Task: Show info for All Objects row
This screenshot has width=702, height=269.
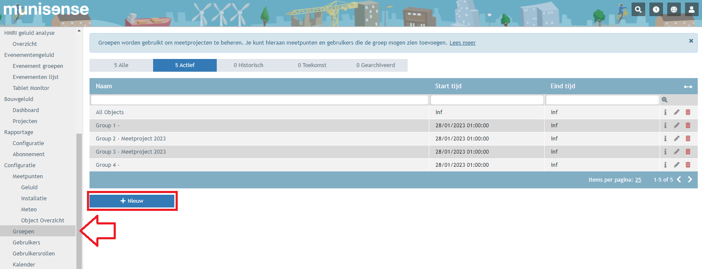Action: (665, 112)
